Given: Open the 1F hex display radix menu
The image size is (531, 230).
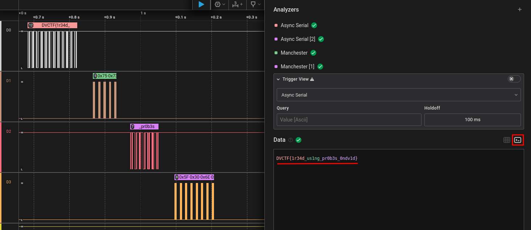Looking at the screenshot, I should pyautogui.click(x=220, y=4).
